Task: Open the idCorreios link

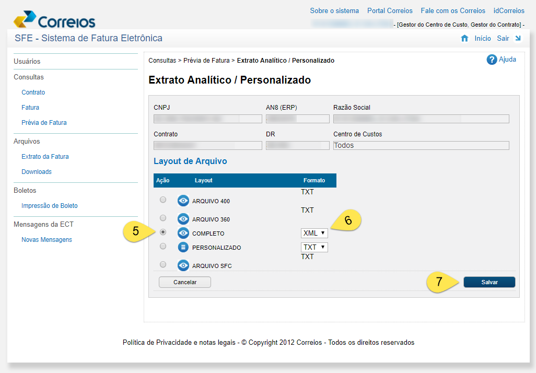Action: [509, 10]
